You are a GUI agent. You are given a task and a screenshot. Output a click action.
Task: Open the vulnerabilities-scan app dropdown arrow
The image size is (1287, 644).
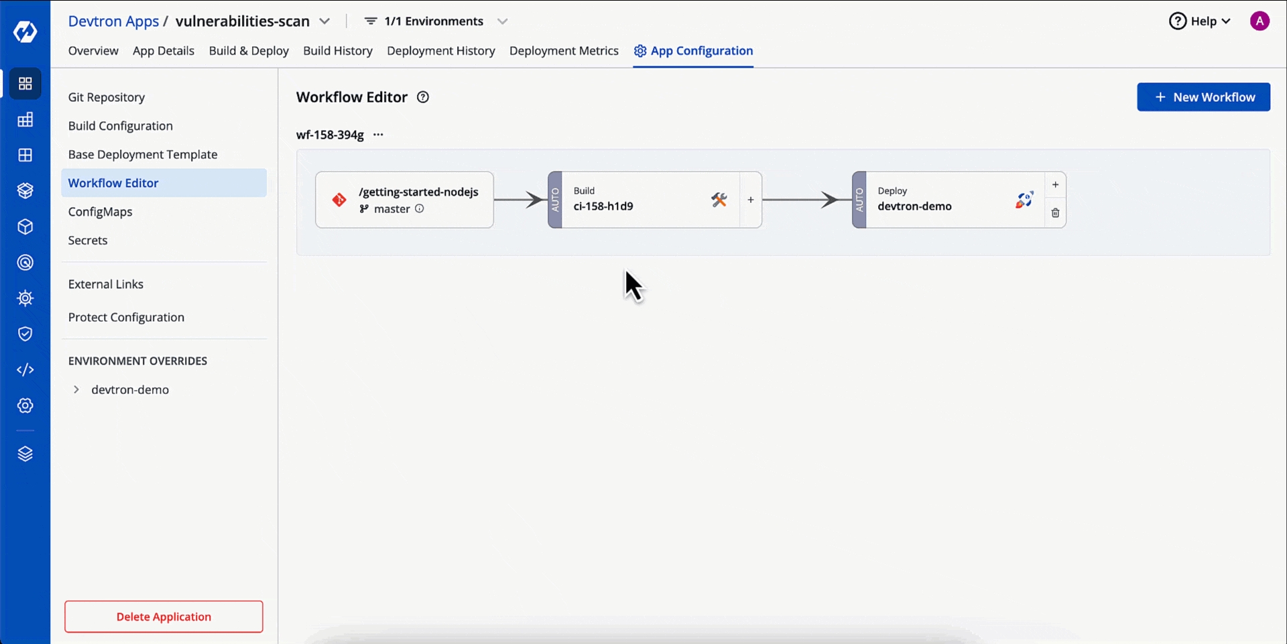(324, 21)
